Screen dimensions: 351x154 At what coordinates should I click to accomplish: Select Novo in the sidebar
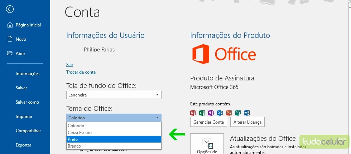click(x=21, y=39)
